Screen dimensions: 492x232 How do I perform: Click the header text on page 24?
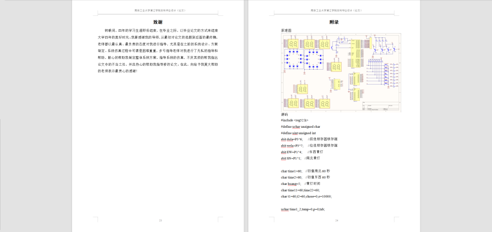[337, 11]
